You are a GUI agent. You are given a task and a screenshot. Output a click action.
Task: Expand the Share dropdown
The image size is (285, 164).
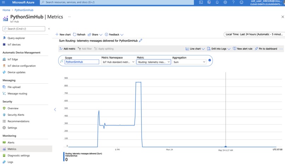click(101, 35)
